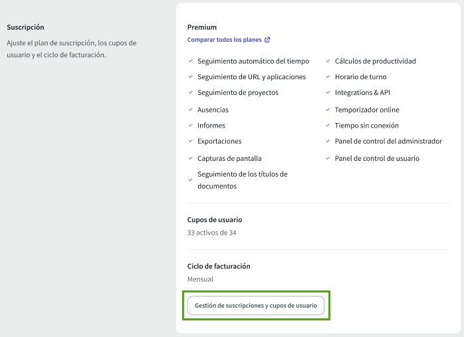
Task: Click checkmark next to Seguimiento automático del tiempo
Action: pos(191,61)
